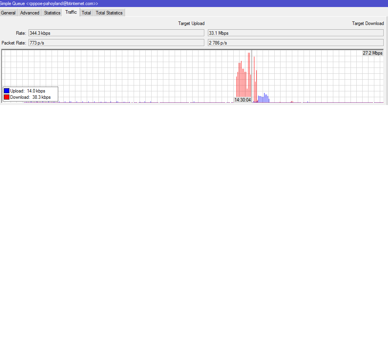Click the 27.2 Mbps graph scale label

(x=372, y=53)
